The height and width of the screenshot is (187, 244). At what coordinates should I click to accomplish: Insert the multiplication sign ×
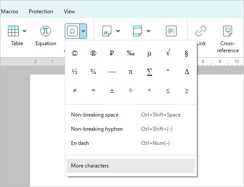point(149,90)
